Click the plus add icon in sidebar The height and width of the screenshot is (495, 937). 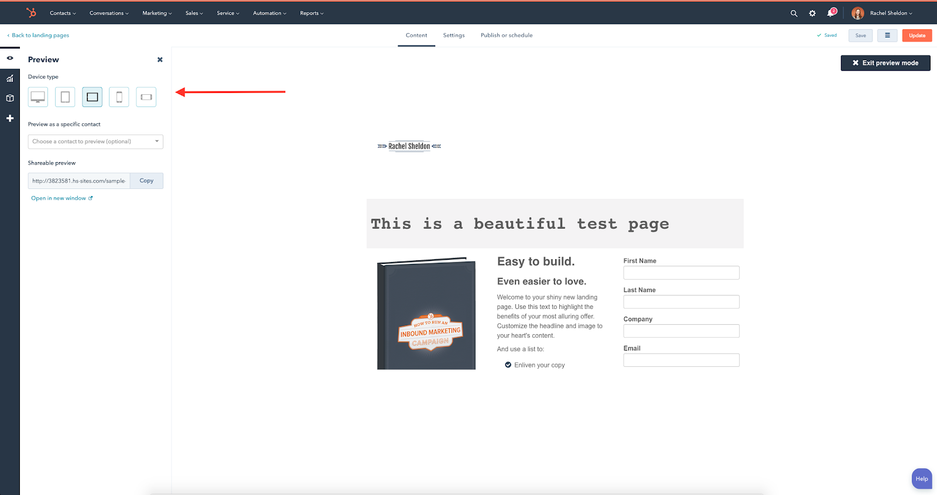[10, 118]
